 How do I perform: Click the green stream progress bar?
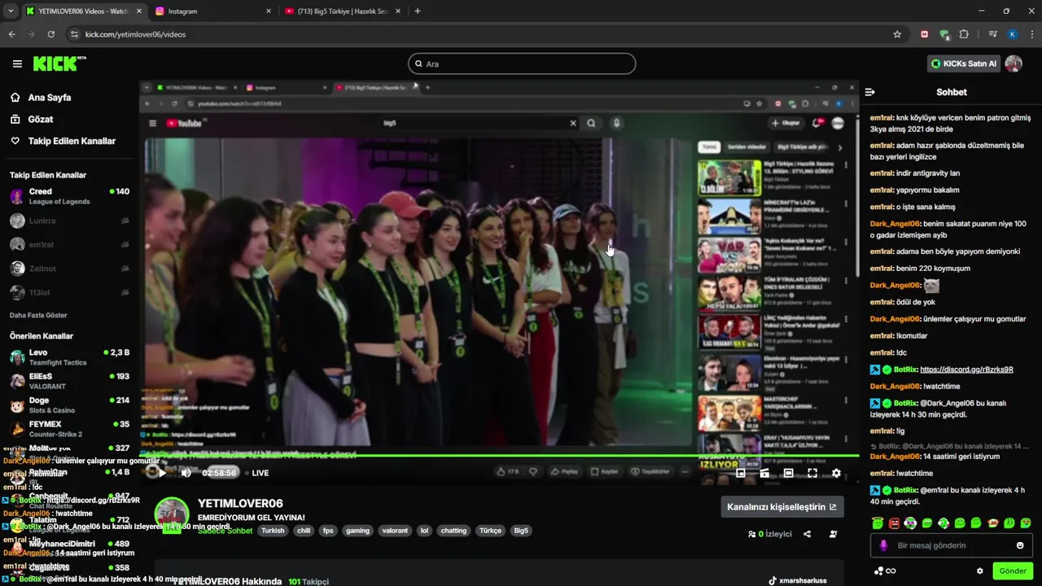[499, 456]
